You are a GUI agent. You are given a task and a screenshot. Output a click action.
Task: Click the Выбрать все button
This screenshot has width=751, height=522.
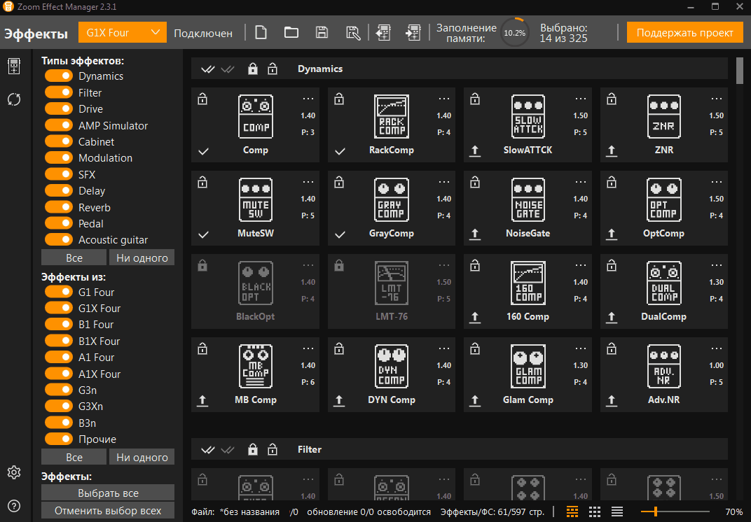[x=108, y=493]
